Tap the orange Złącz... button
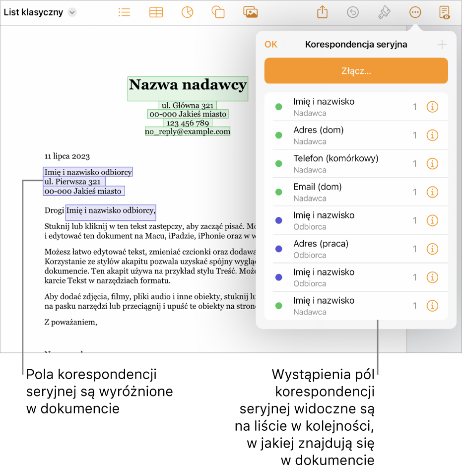Image resolution: width=462 pixels, height=470 pixels. [x=356, y=71]
